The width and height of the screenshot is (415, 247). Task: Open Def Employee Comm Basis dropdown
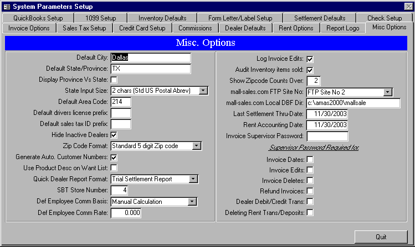coord(193,202)
